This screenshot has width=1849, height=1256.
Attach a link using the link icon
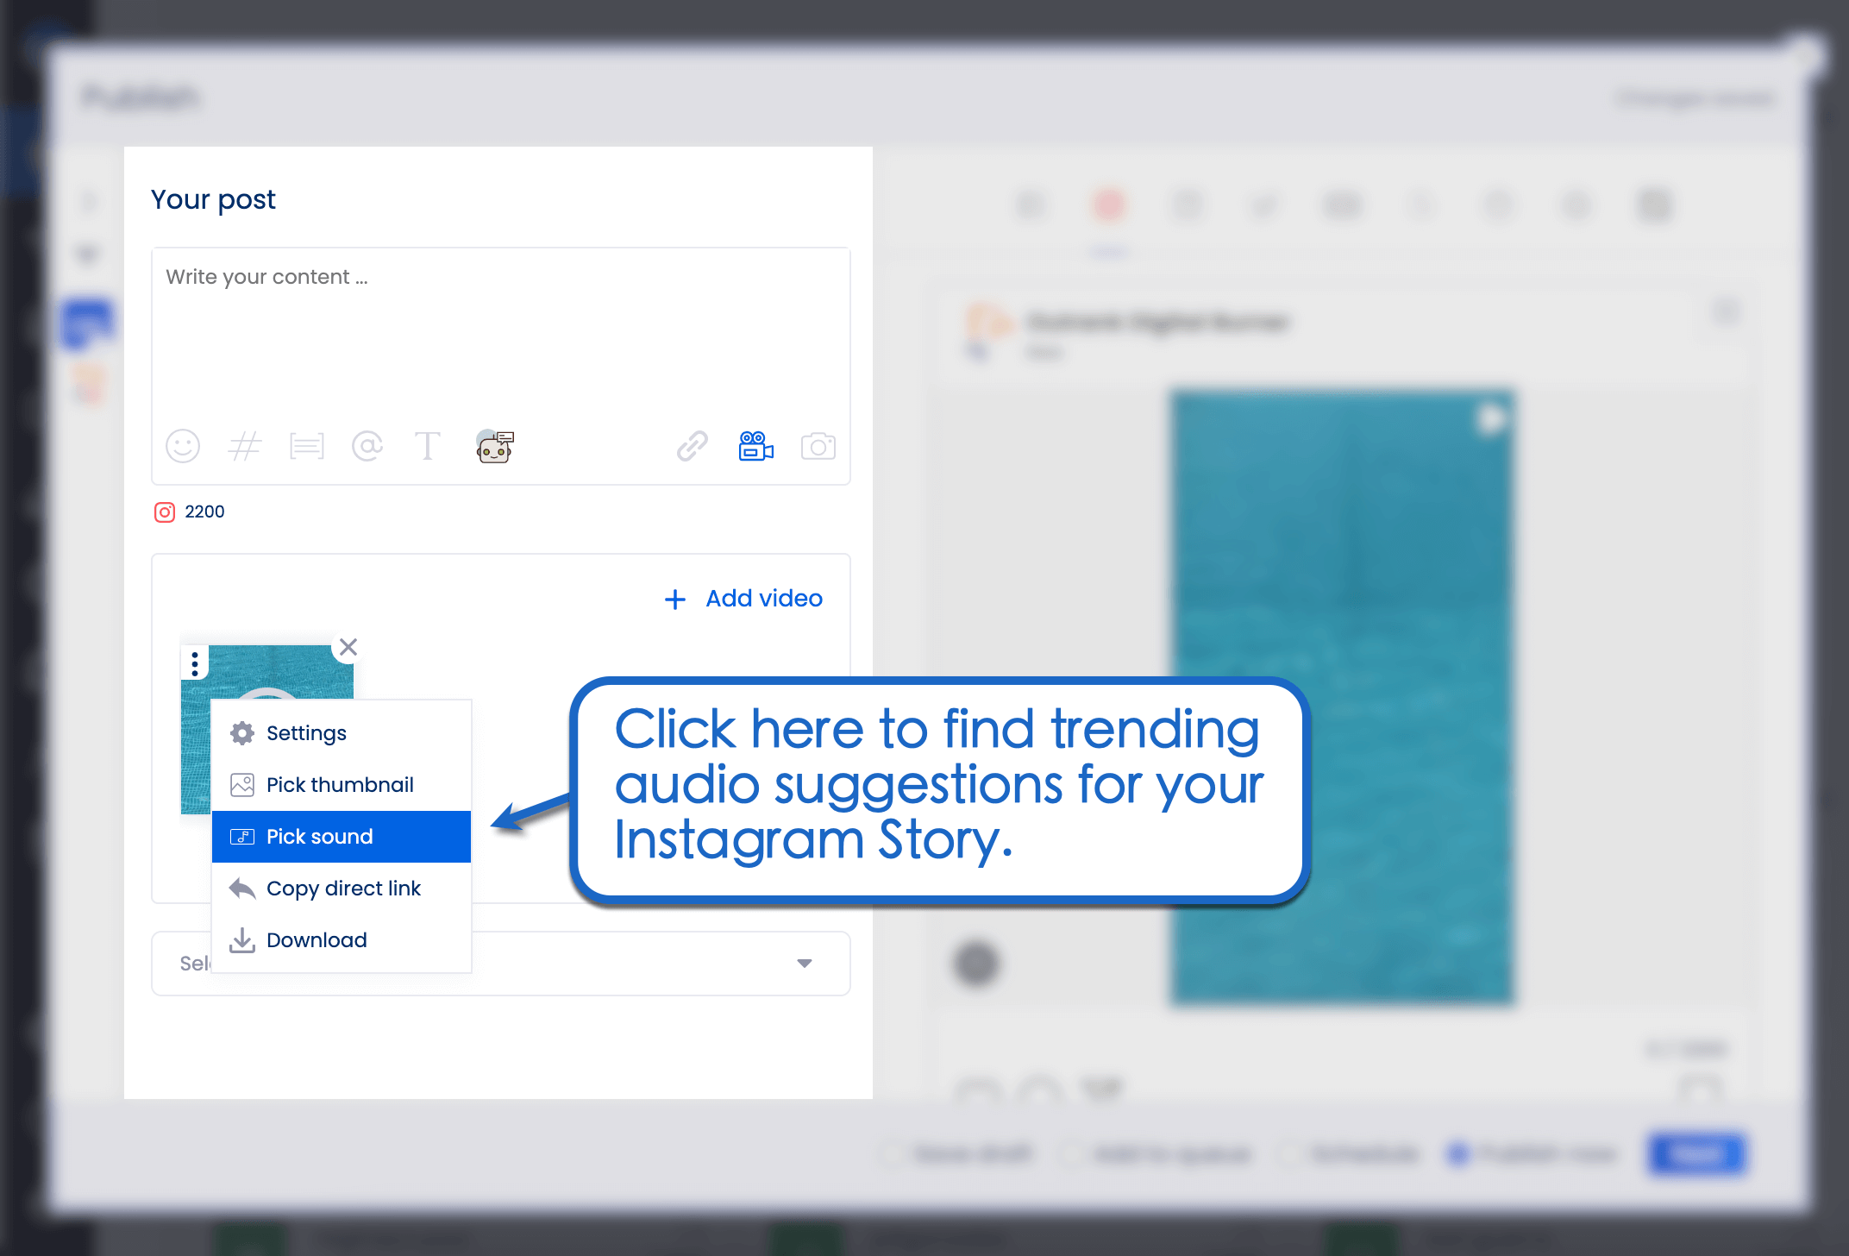pos(690,446)
